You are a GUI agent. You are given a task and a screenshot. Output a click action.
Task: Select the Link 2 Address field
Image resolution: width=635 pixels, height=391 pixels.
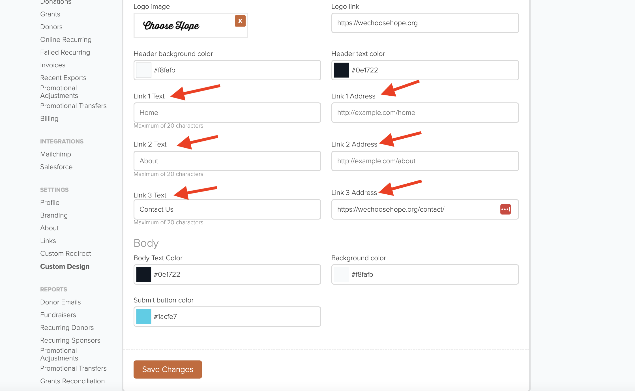(x=425, y=161)
